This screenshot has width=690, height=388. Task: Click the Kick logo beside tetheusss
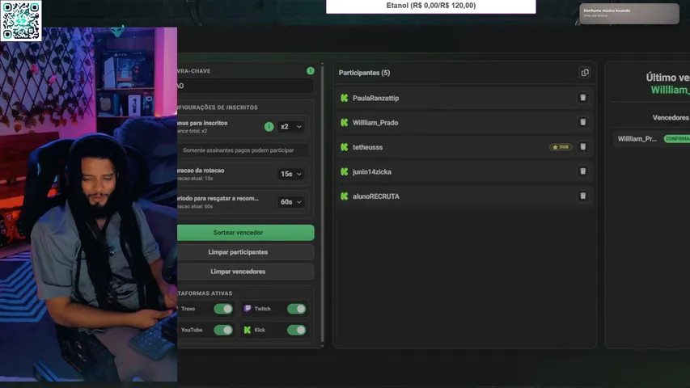(x=344, y=147)
